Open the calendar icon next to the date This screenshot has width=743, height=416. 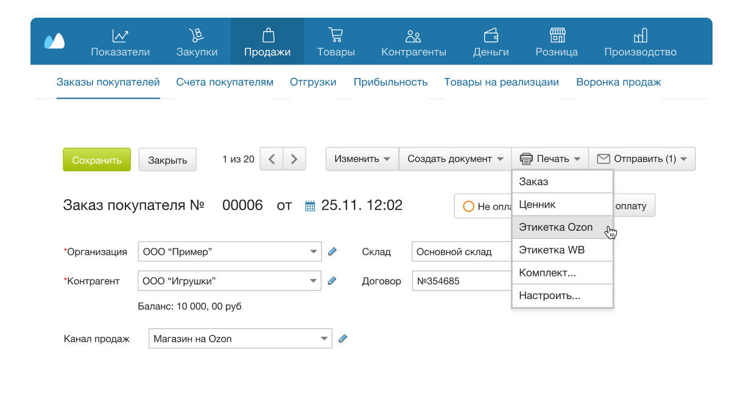click(309, 205)
